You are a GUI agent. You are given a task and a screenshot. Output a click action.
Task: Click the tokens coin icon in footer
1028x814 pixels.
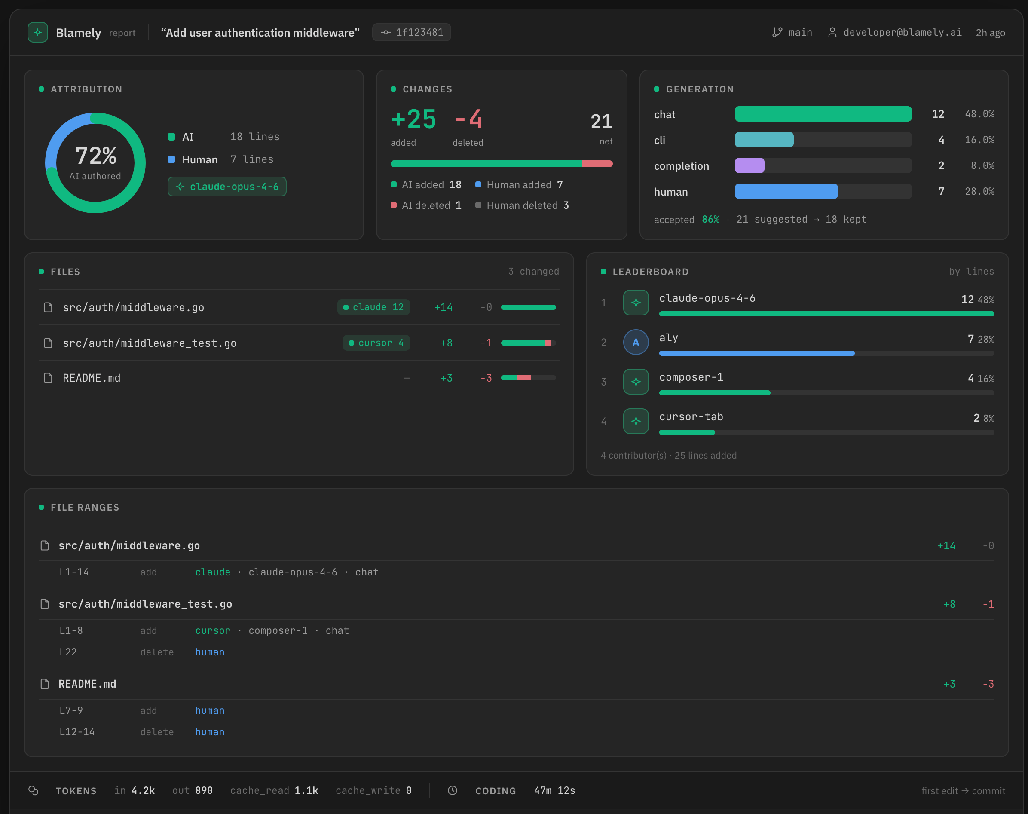tap(34, 791)
